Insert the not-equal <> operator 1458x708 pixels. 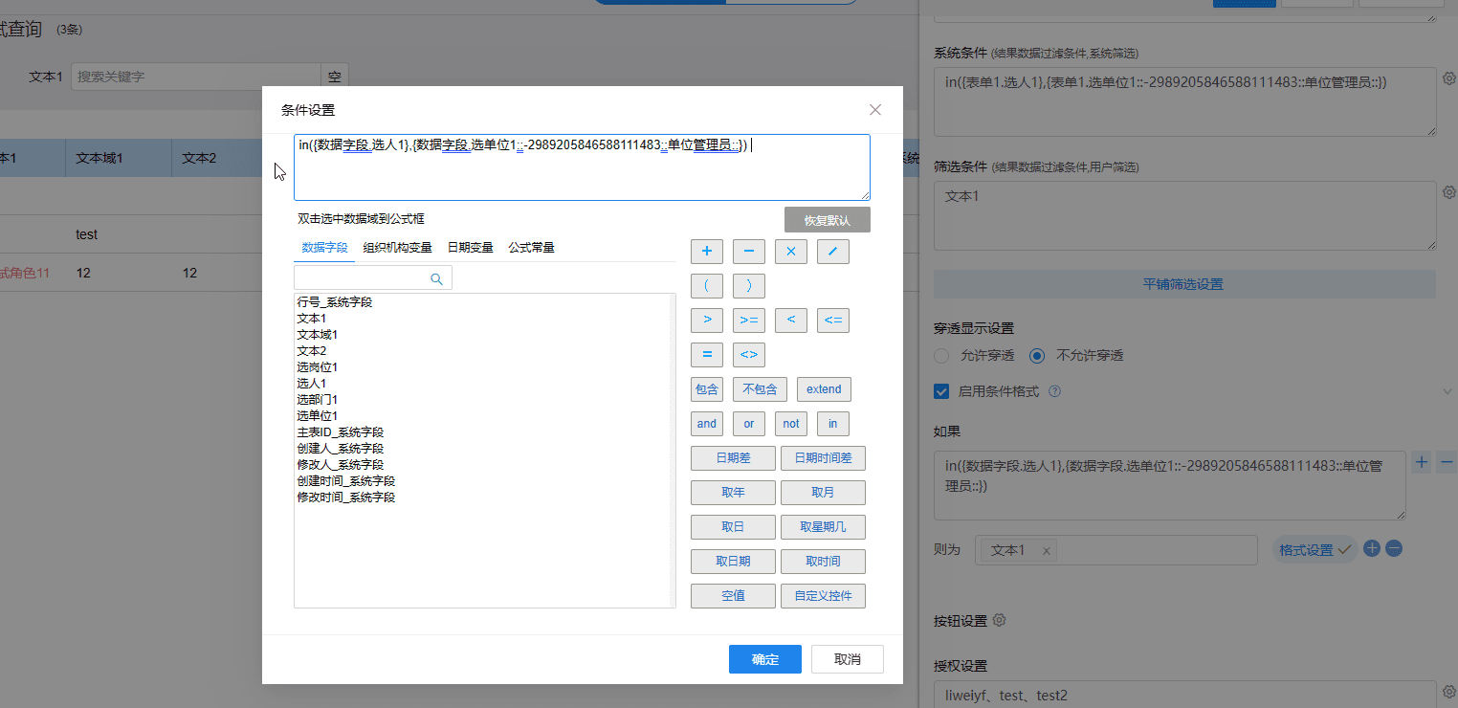tap(748, 355)
